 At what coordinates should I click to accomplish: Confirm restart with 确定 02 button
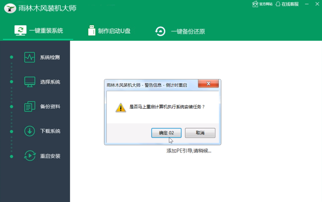coord(166,133)
